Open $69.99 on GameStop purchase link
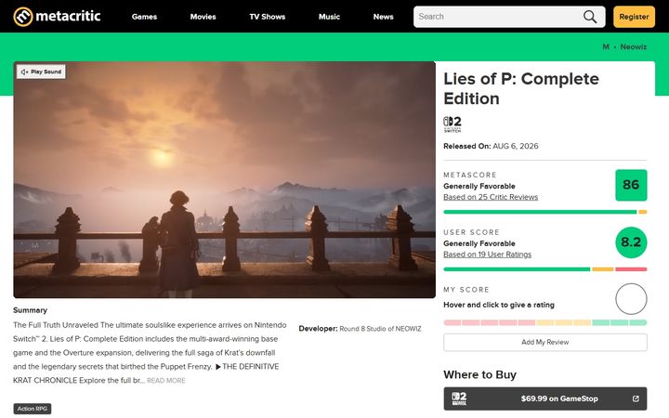 (545, 398)
